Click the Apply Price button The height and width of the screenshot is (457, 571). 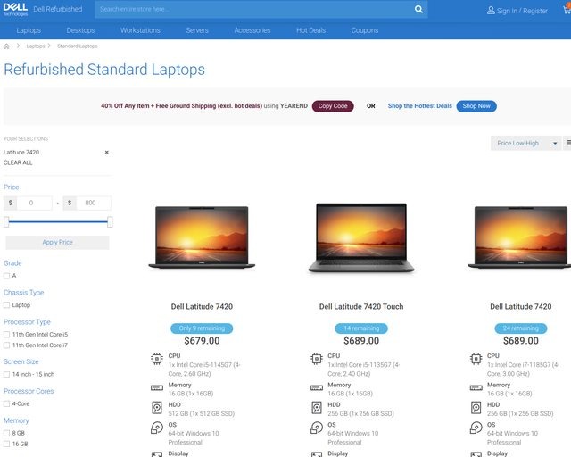click(57, 243)
